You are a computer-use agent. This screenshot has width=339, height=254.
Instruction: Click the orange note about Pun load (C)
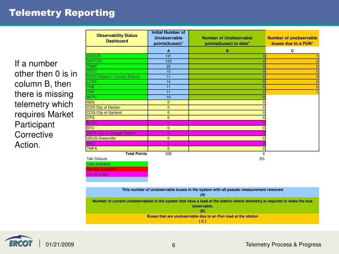click(202, 219)
